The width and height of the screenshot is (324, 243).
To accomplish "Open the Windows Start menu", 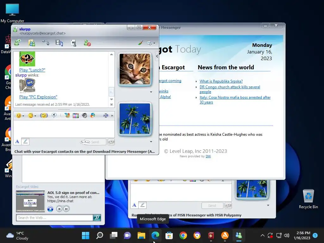I will click(85, 235).
